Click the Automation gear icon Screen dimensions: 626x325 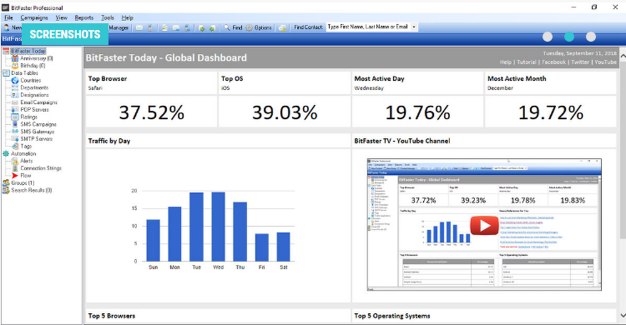(6, 154)
